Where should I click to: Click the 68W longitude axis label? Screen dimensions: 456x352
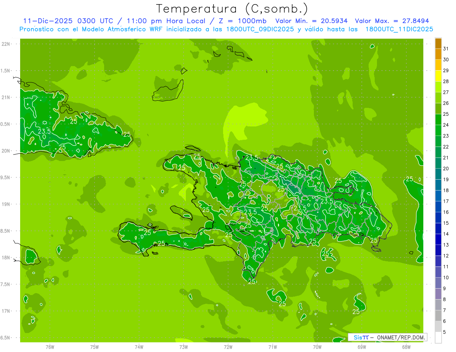406,347
